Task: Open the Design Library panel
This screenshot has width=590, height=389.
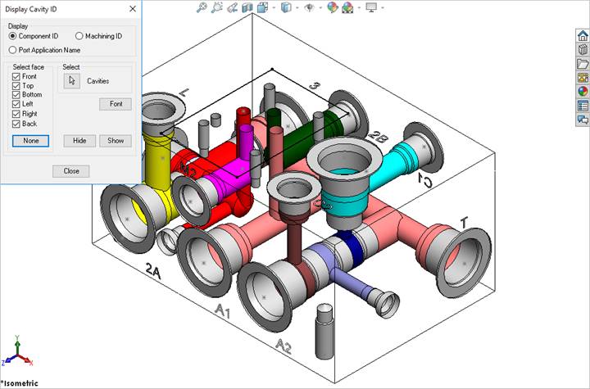Action: 583,49
